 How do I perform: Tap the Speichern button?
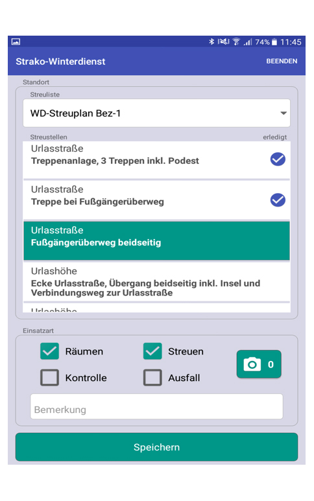click(x=157, y=447)
